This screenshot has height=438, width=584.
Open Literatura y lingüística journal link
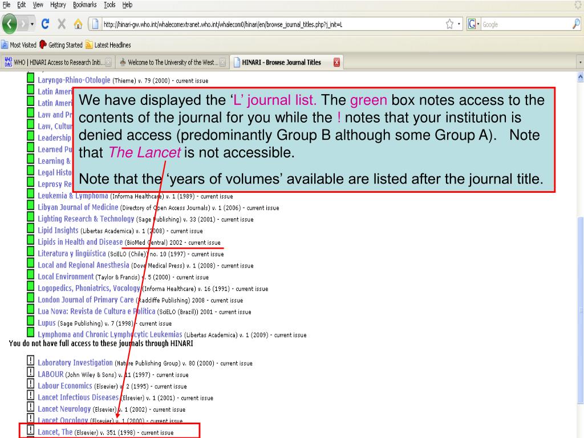pos(72,253)
